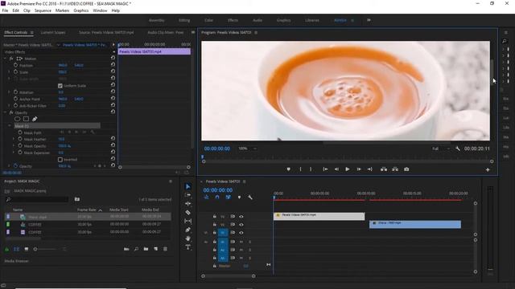Image resolution: width=515 pixels, height=289 pixels.
Task: Create ellipse mask under Opacity
Action: [x=18, y=119]
